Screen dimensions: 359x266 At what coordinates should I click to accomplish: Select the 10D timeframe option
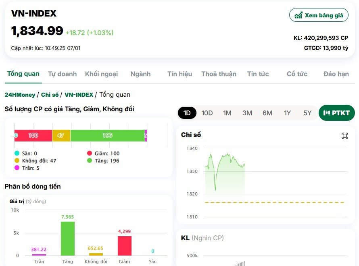click(207, 113)
